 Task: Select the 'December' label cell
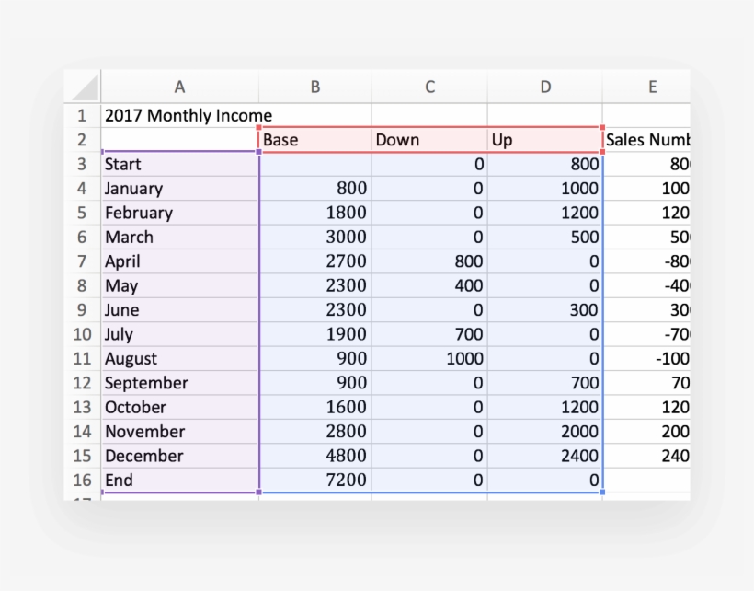(x=180, y=456)
